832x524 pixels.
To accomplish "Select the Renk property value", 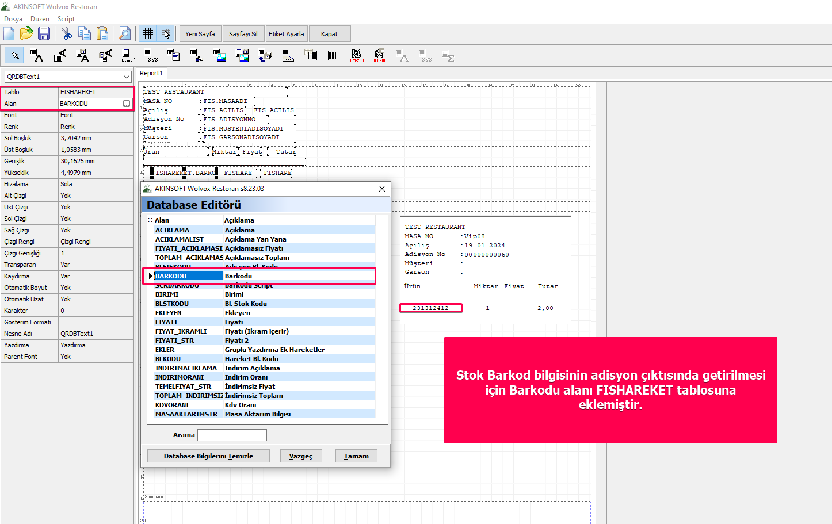I will point(96,127).
